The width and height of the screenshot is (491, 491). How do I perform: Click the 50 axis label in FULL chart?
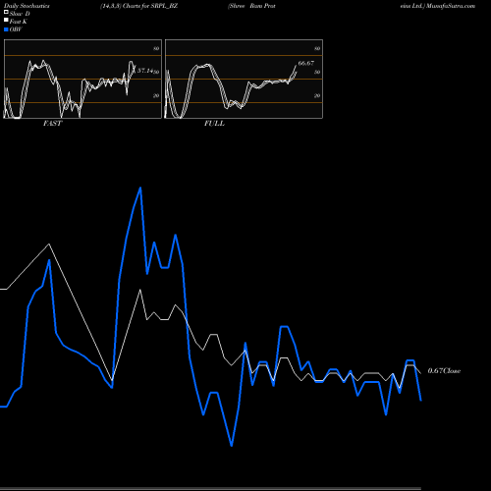click(x=317, y=72)
